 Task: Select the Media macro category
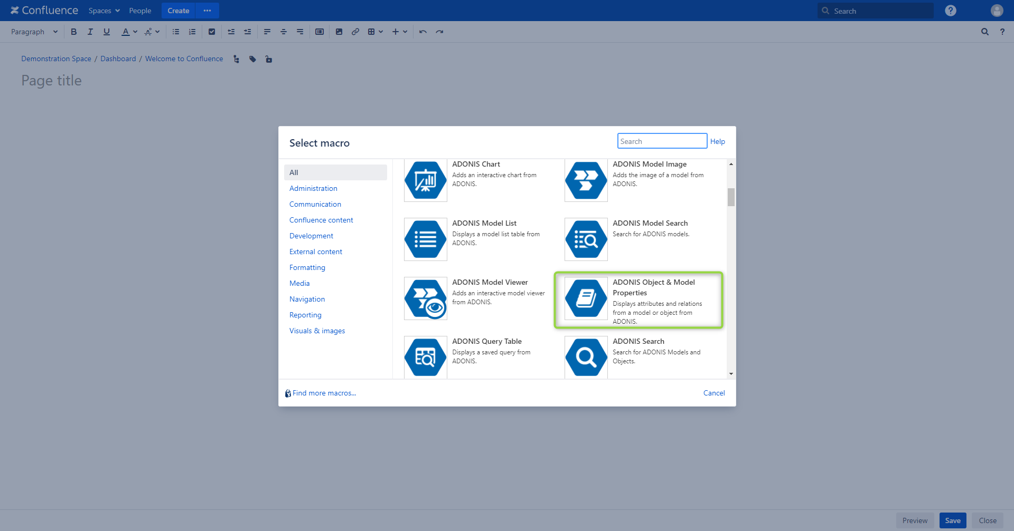point(299,283)
